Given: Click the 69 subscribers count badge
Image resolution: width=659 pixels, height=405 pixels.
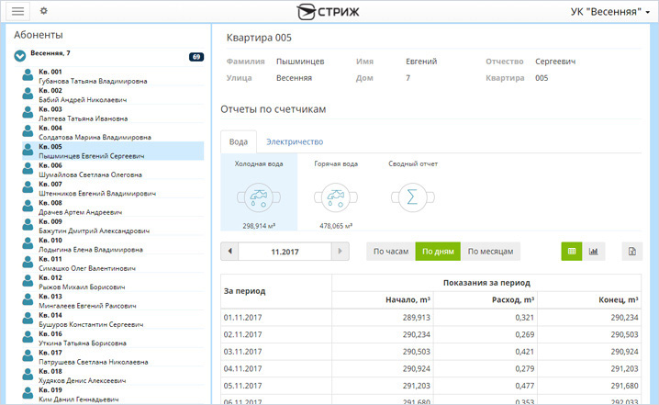Looking at the screenshot, I should (196, 57).
